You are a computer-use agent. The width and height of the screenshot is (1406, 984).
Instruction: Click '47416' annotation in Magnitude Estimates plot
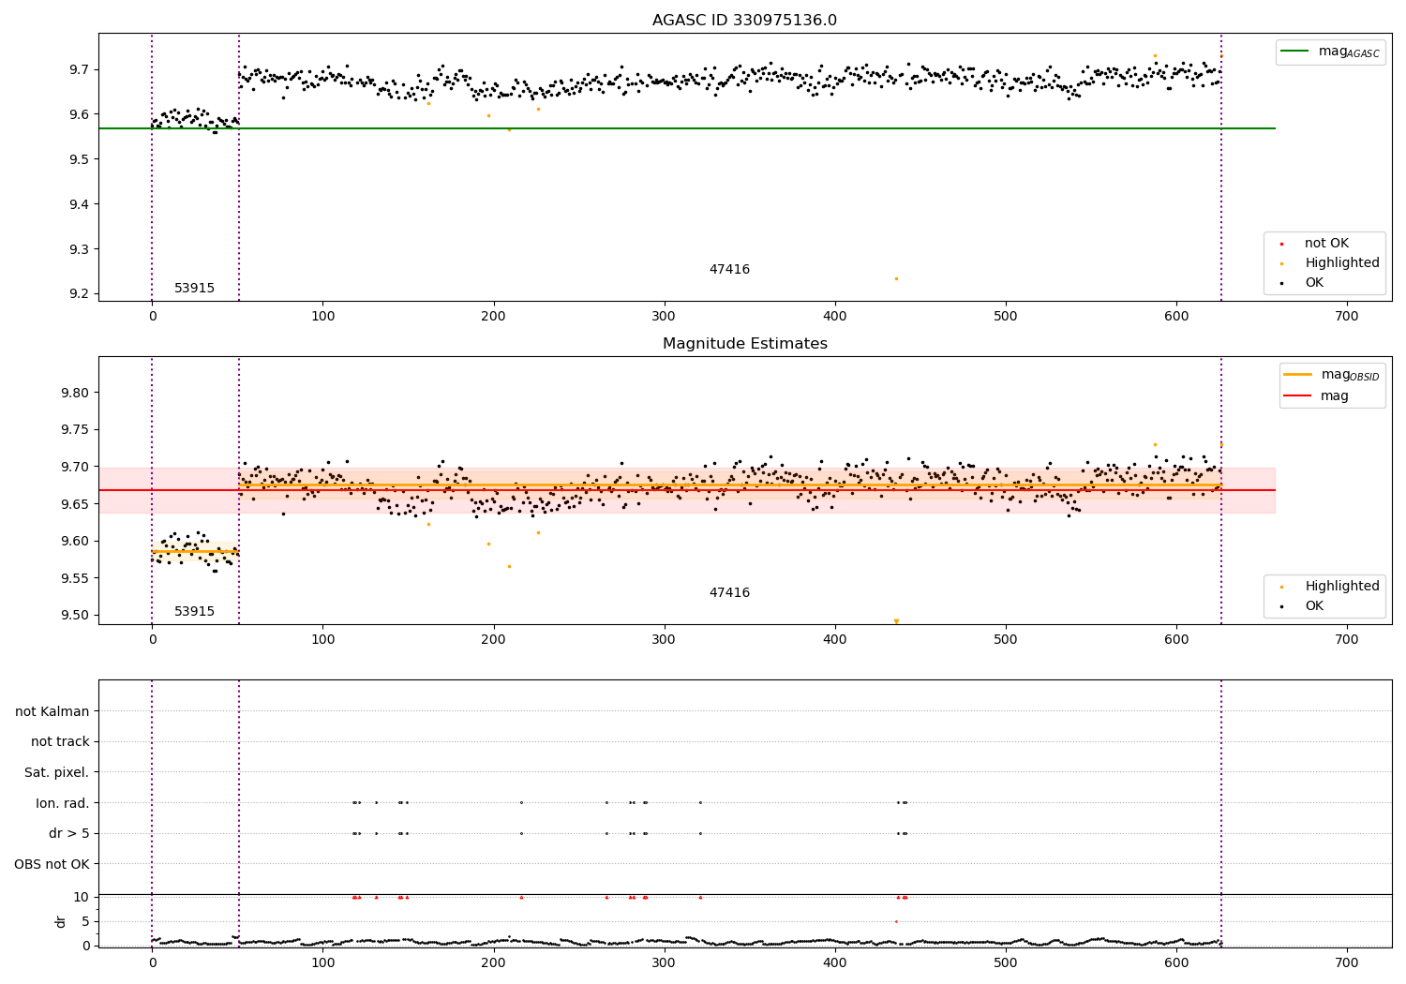[x=729, y=593]
